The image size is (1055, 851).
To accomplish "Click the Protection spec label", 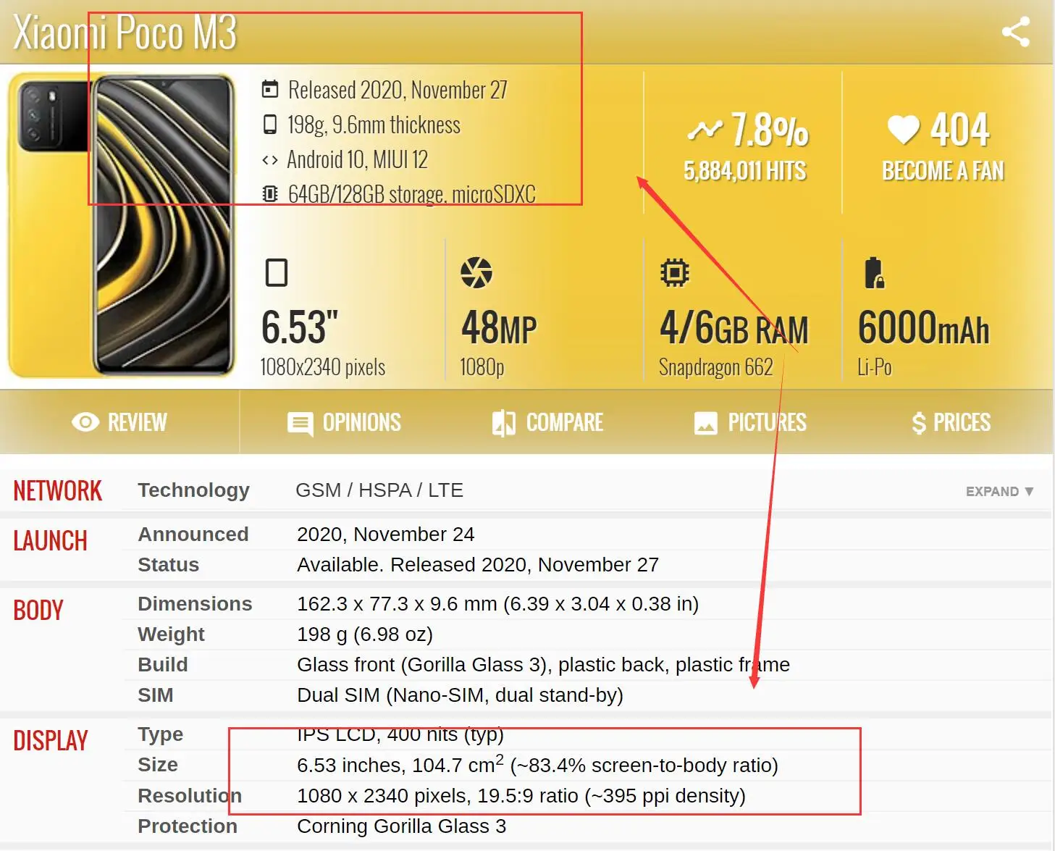I will point(188,826).
